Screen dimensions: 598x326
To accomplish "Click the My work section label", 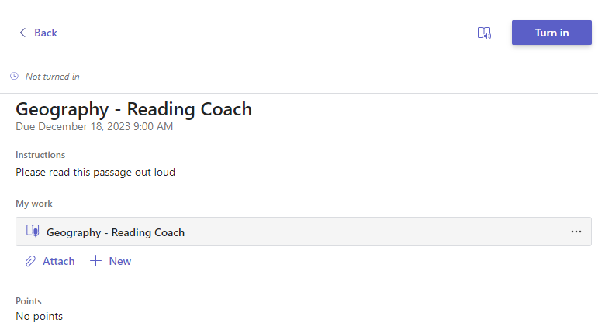I will click(x=34, y=204).
